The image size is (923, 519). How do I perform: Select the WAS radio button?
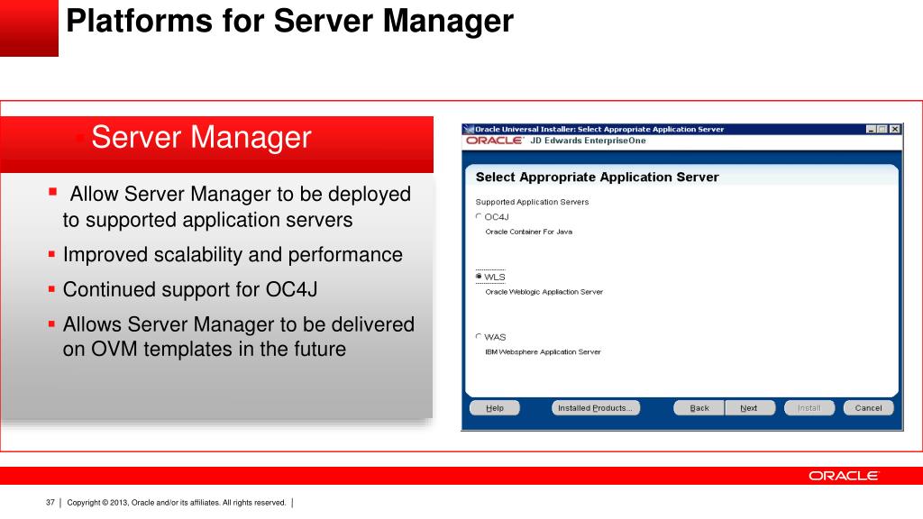pos(479,337)
